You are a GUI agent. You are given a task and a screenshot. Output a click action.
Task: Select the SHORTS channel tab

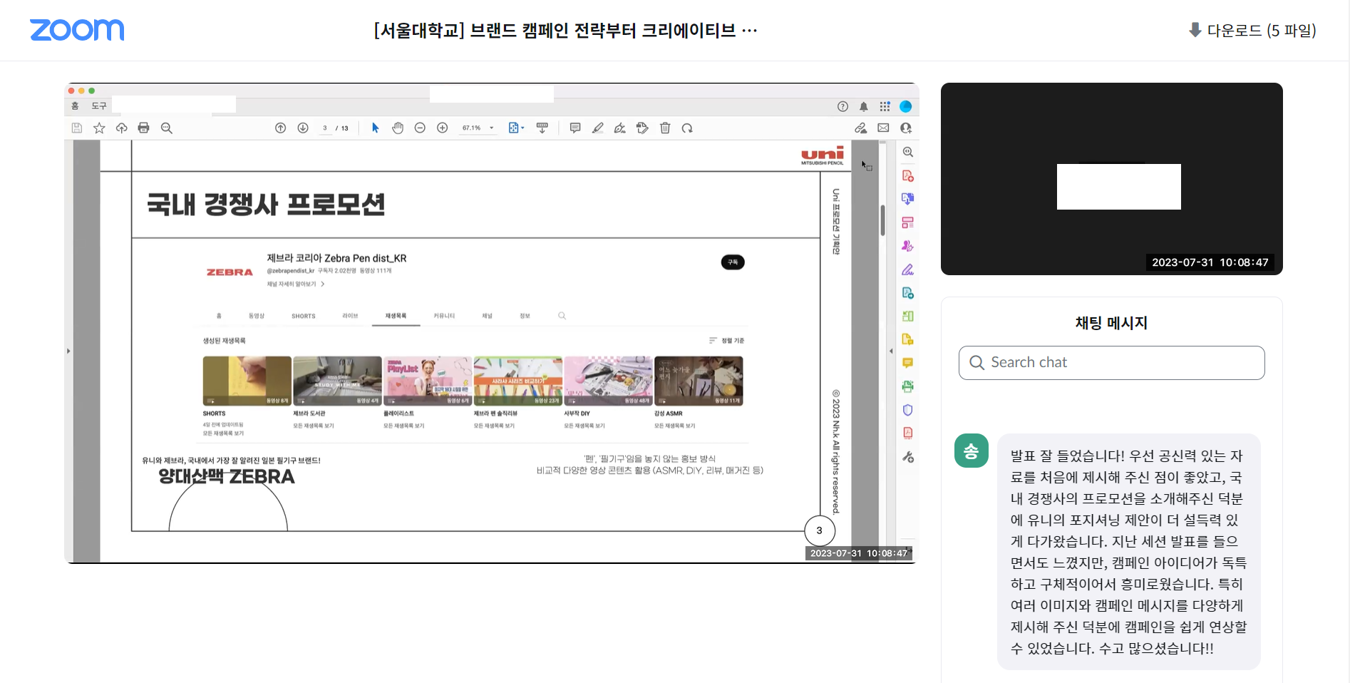click(x=304, y=316)
